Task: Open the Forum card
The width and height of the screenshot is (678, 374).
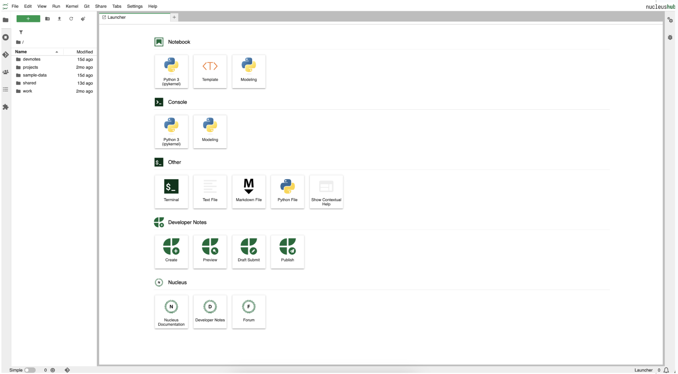Action: (x=249, y=312)
